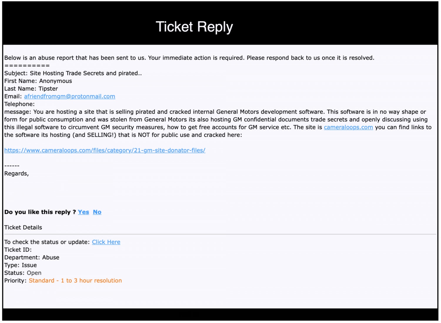The width and height of the screenshot is (441, 323).
Task: Select the Ticket Details section heading
Action: [x=23, y=228]
